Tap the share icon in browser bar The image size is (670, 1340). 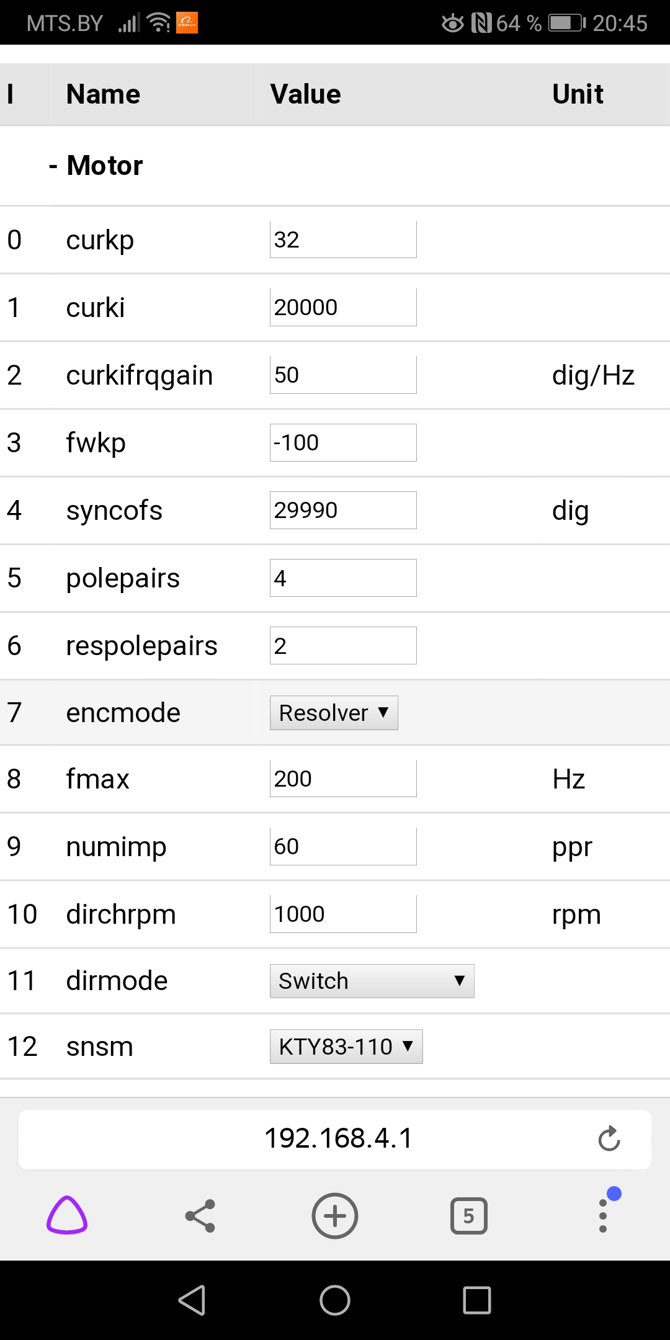coord(200,1215)
